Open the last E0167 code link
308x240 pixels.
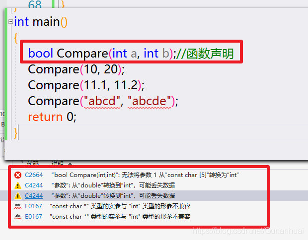[x=34, y=217]
